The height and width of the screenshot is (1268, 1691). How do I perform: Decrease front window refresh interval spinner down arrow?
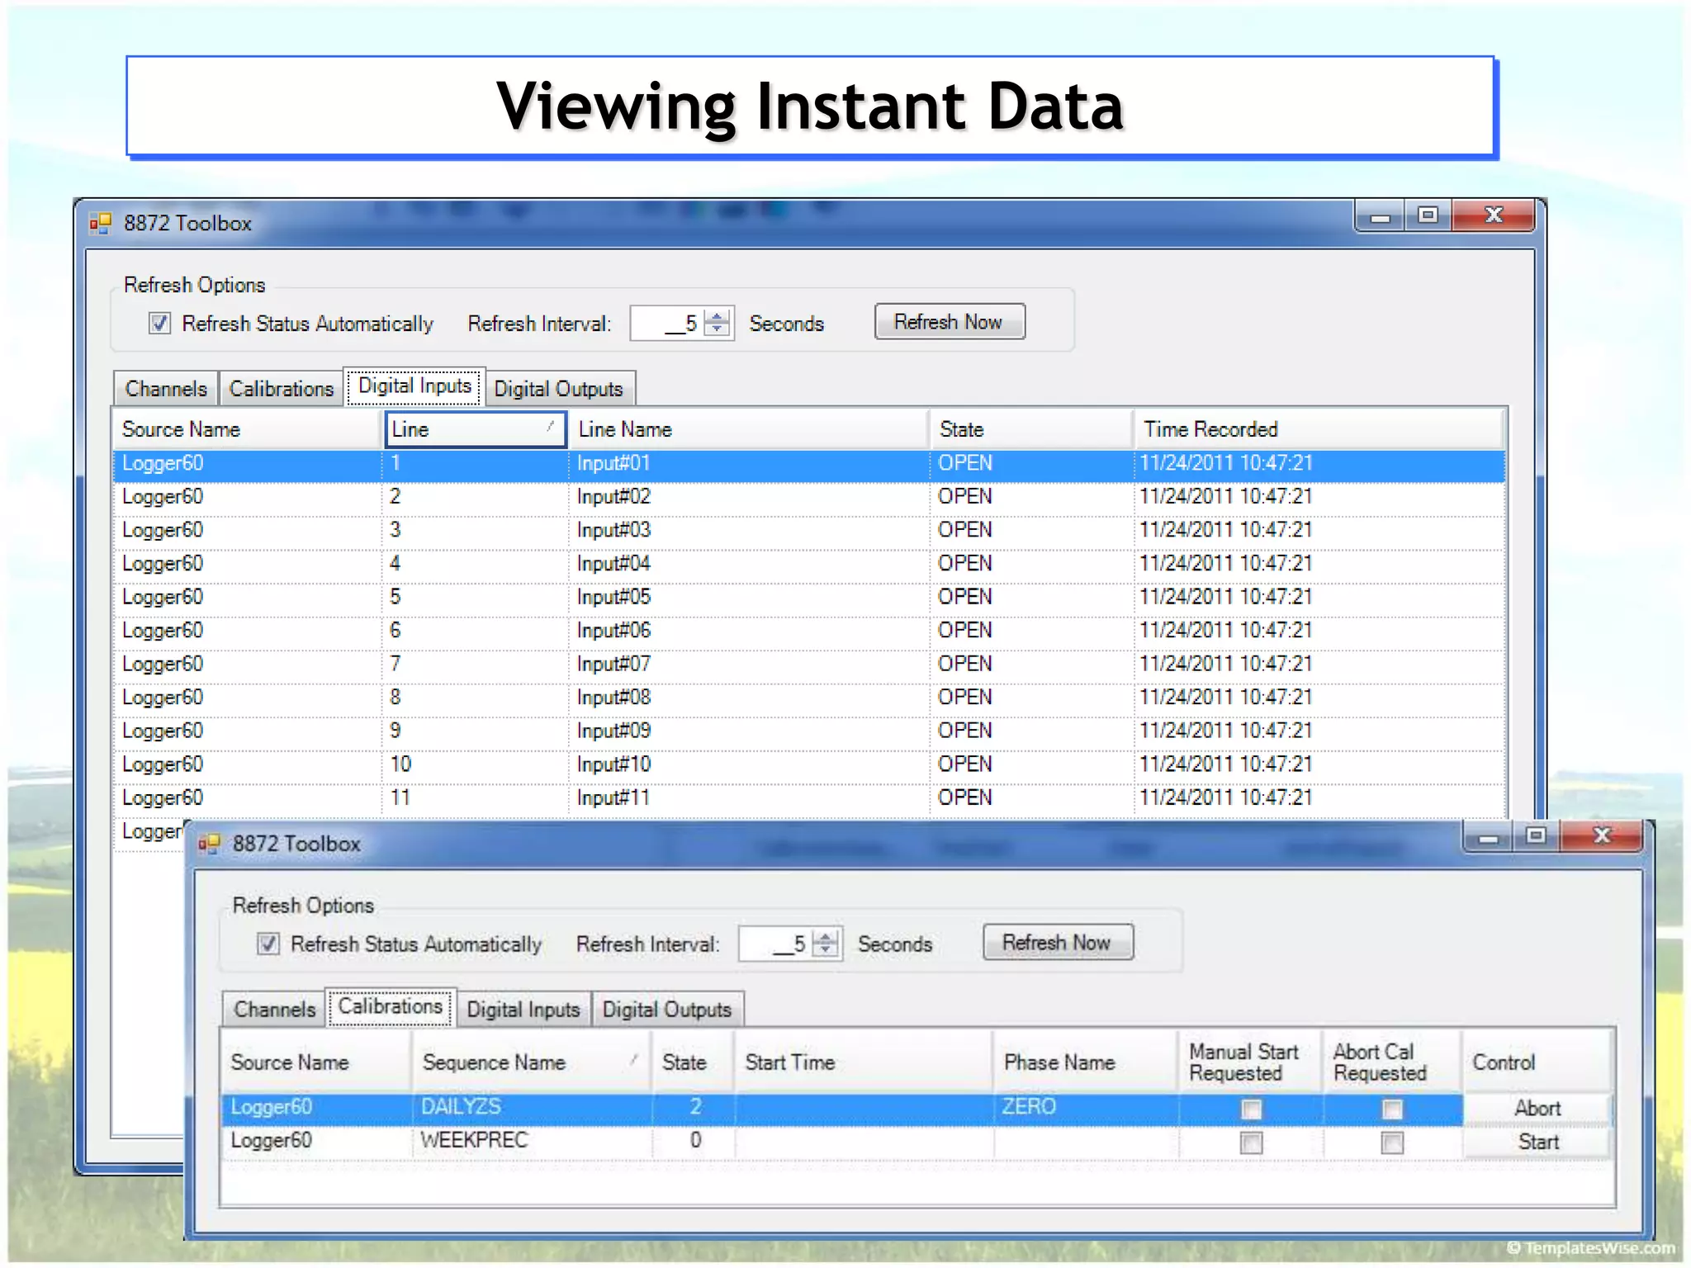pyautogui.click(x=826, y=950)
